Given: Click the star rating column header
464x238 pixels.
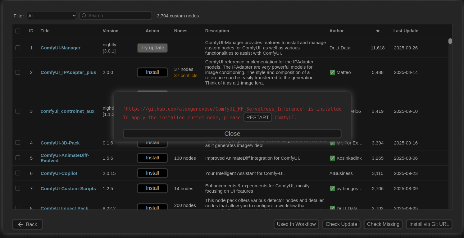Looking at the screenshot, I should point(378,31).
